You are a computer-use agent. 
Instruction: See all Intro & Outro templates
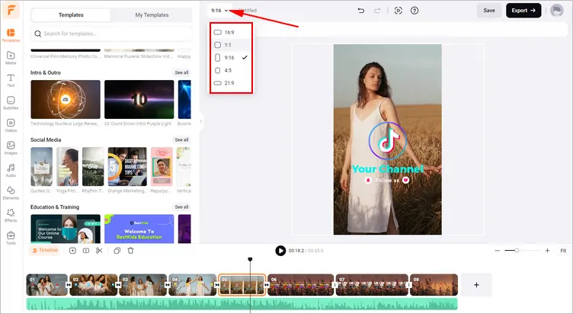tap(181, 72)
